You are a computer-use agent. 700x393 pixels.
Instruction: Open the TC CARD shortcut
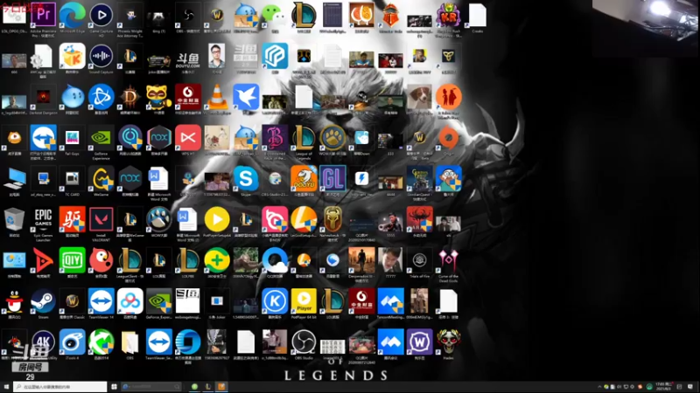pyautogui.click(x=73, y=179)
